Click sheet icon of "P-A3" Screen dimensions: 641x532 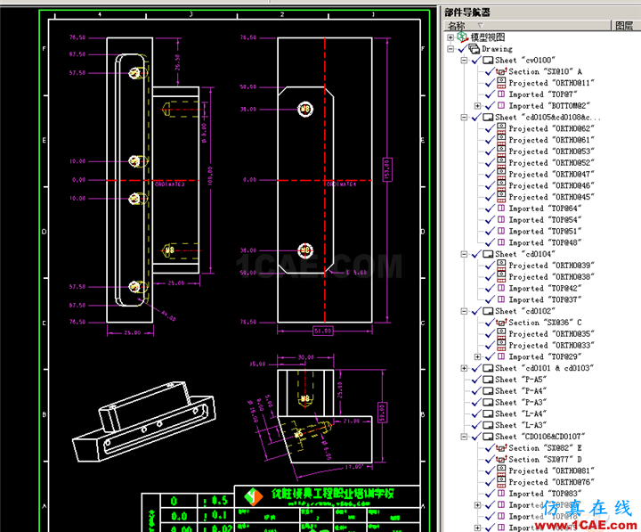(x=488, y=403)
